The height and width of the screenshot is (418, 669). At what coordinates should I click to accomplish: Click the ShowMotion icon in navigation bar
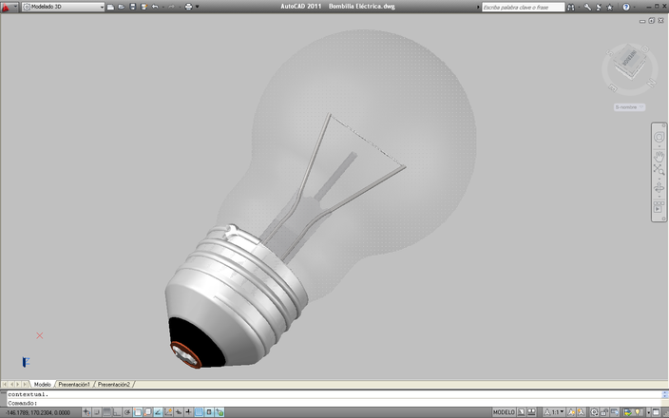(659, 207)
